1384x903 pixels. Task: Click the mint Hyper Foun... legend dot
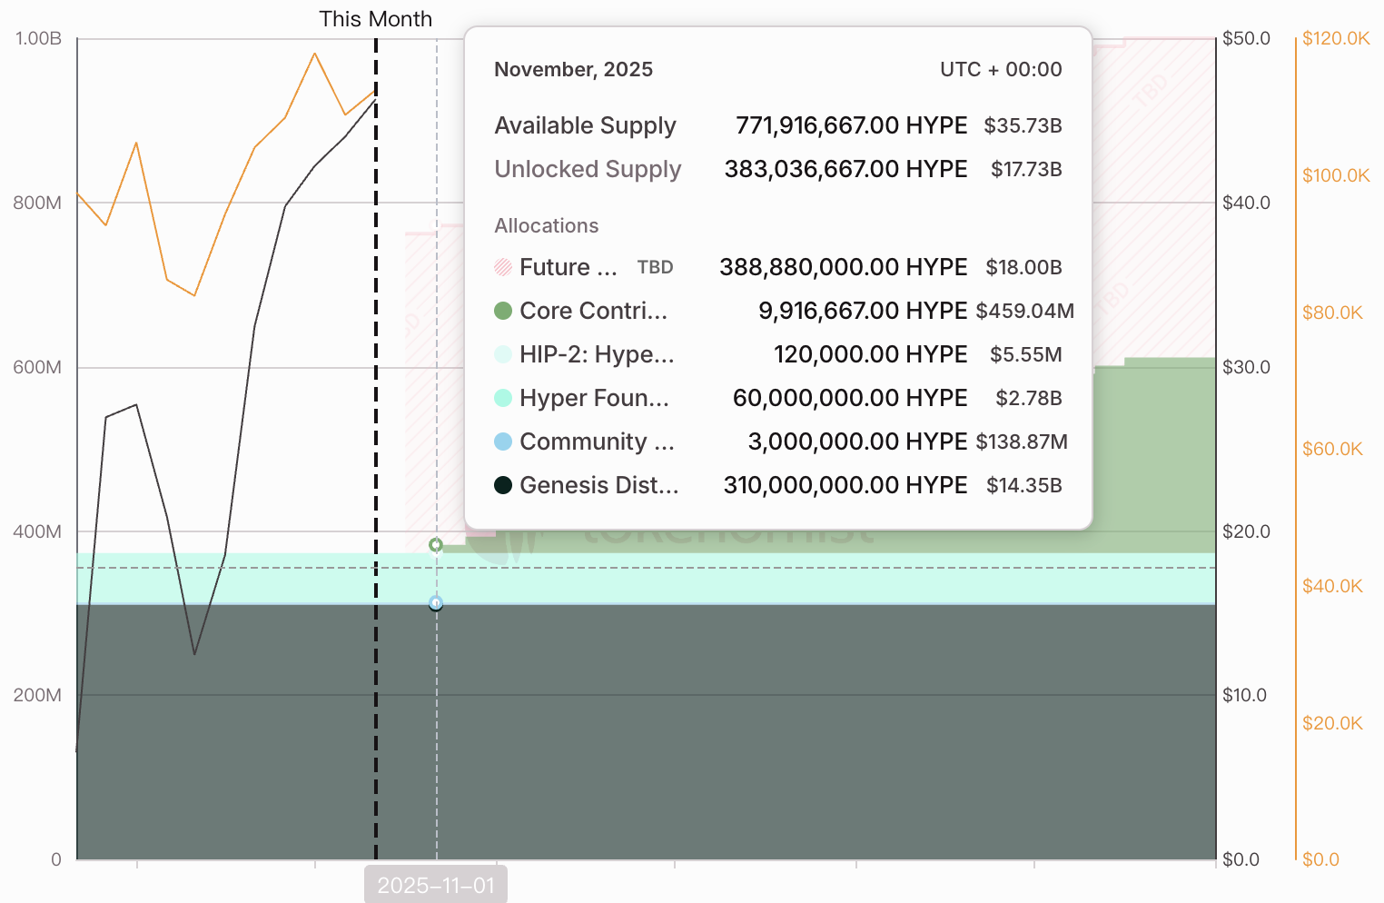coord(503,398)
